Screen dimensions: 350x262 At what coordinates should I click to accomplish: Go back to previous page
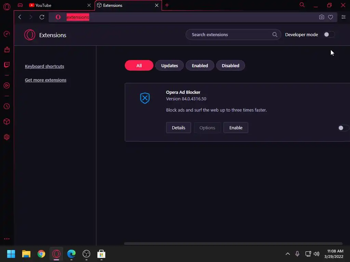20,17
